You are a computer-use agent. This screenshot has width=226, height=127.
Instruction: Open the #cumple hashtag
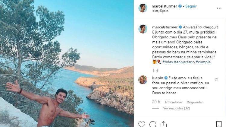tap(203, 62)
